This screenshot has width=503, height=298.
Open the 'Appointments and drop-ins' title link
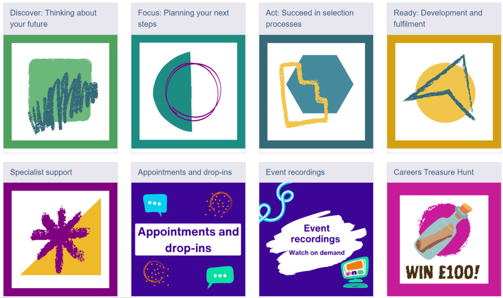pos(185,172)
